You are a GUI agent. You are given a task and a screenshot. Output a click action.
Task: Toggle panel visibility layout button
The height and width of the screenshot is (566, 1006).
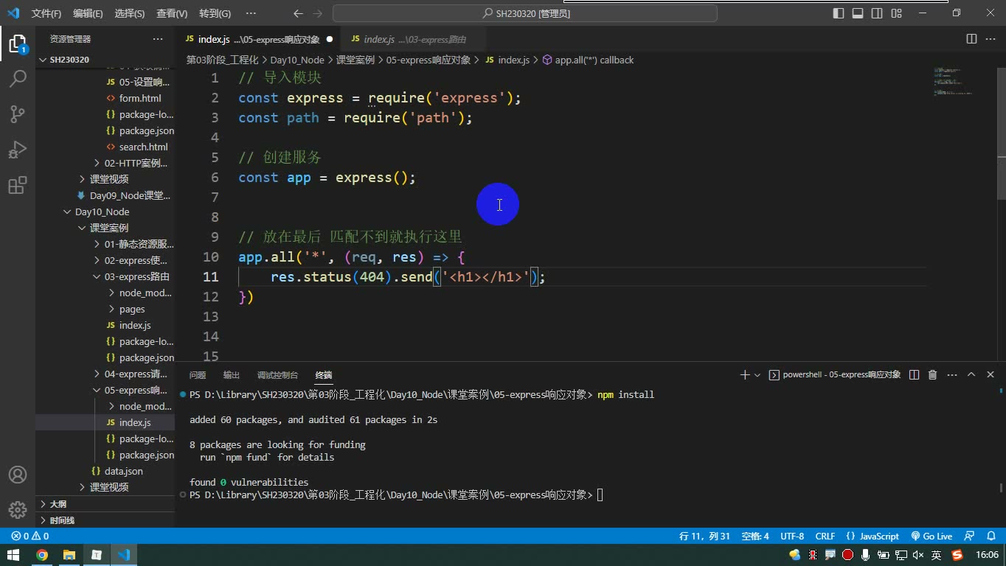(858, 13)
